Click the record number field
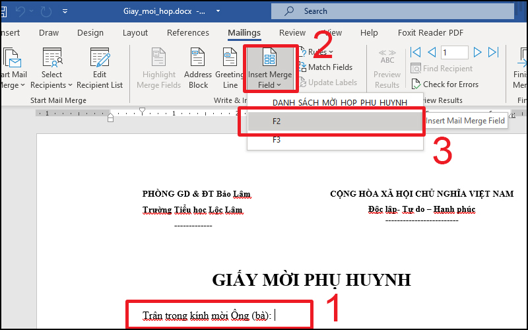Viewport: 528px width, 330px height. point(454,53)
